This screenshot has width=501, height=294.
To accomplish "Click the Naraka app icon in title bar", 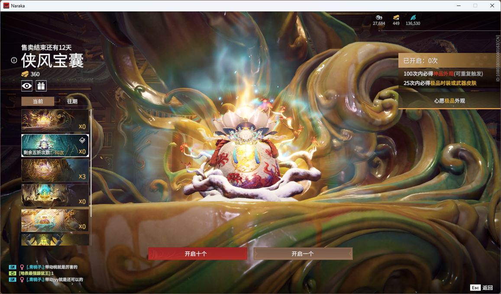I will click(x=6, y=6).
